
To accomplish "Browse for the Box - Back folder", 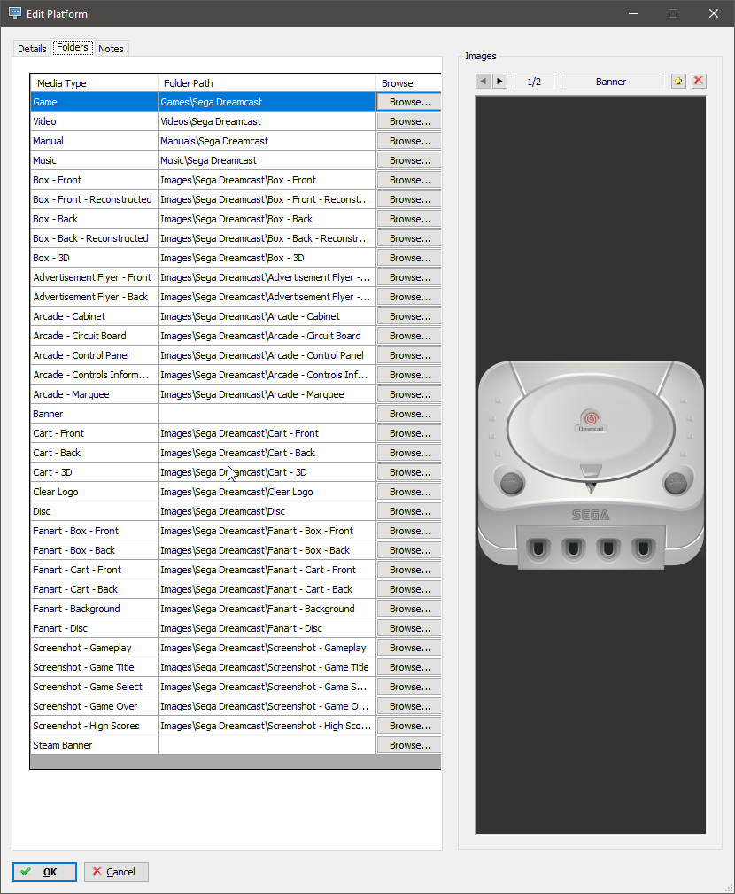I will [408, 219].
